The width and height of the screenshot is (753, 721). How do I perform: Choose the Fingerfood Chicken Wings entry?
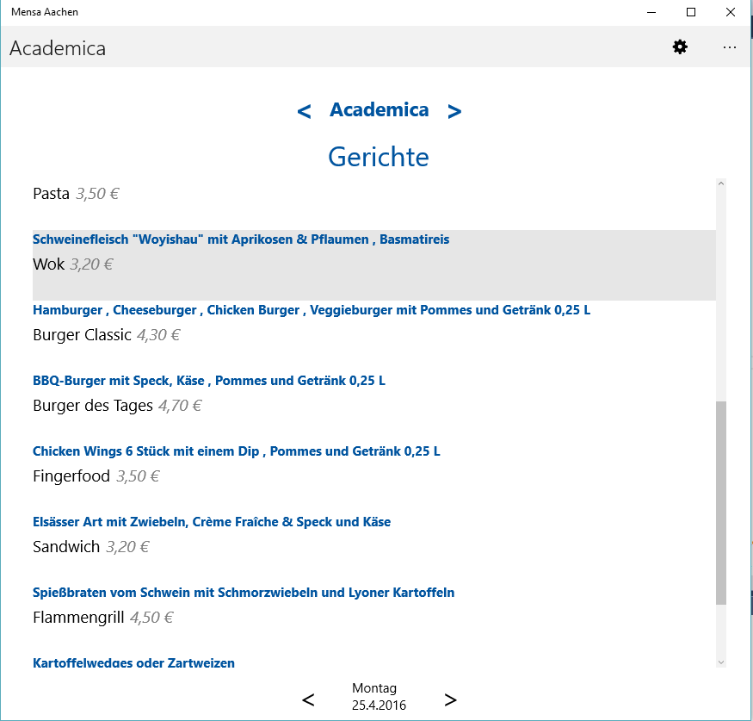tap(373, 476)
